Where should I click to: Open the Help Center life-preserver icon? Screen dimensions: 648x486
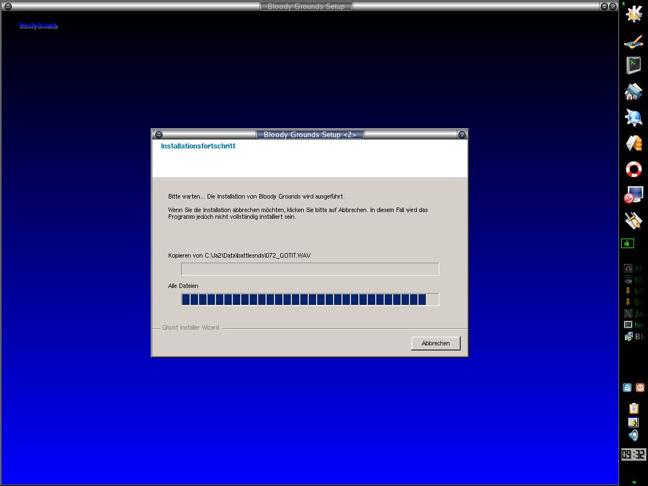[x=633, y=169]
